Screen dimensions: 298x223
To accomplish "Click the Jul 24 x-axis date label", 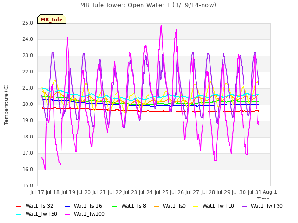I will 146,192.
